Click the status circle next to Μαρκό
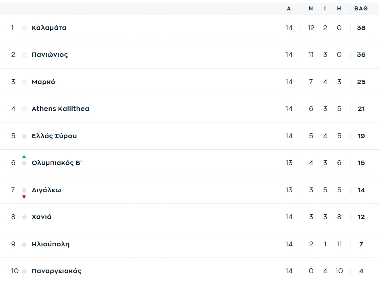Viewport: 387px width, 284px height. coord(24,83)
